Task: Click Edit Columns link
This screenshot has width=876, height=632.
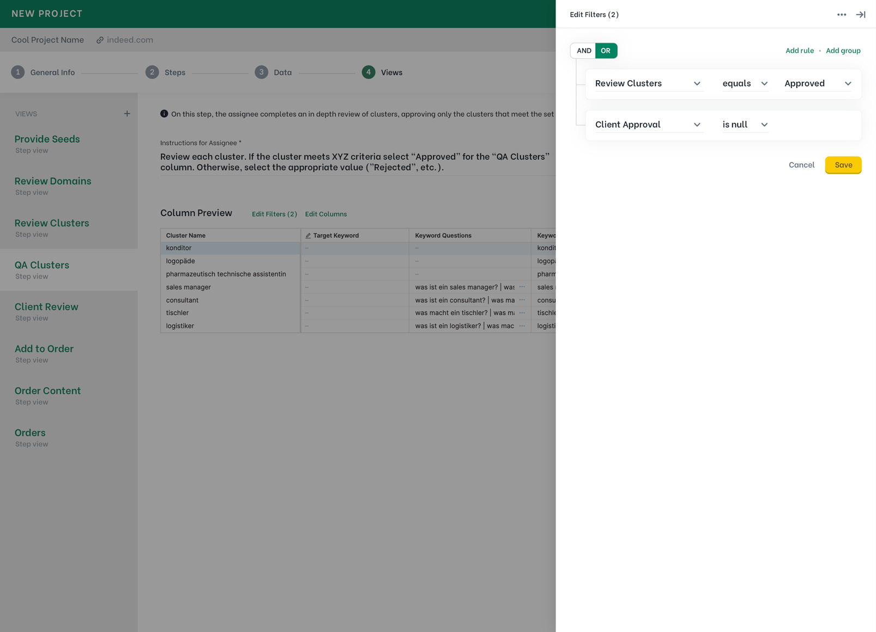Action: coord(326,214)
